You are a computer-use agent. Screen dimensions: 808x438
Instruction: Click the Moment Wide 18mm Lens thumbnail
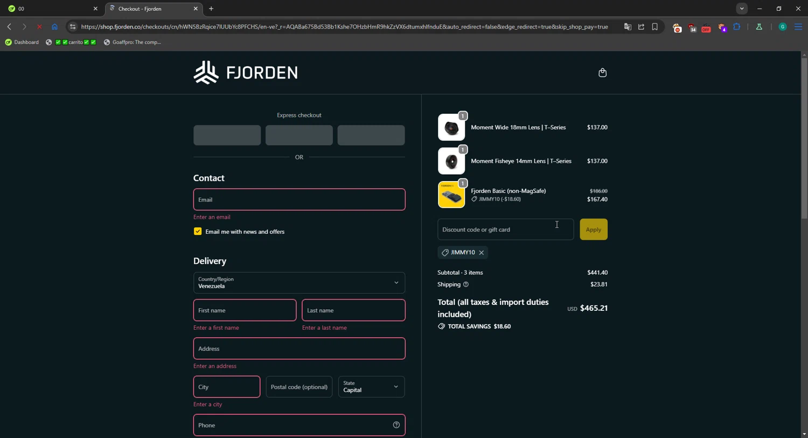(x=451, y=128)
